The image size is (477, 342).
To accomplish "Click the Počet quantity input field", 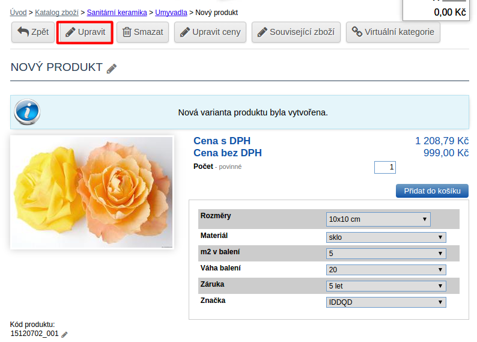I will [384, 167].
